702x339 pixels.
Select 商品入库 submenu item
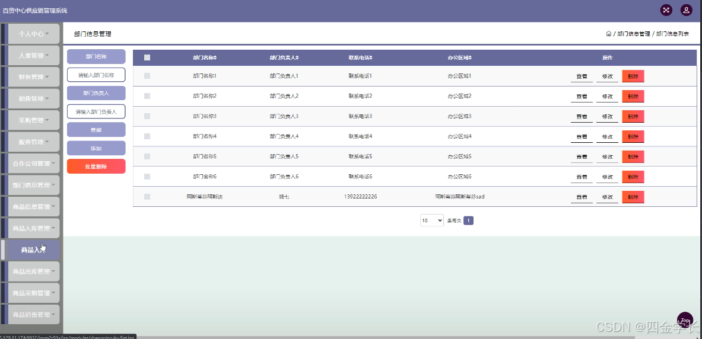(x=34, y=250)
